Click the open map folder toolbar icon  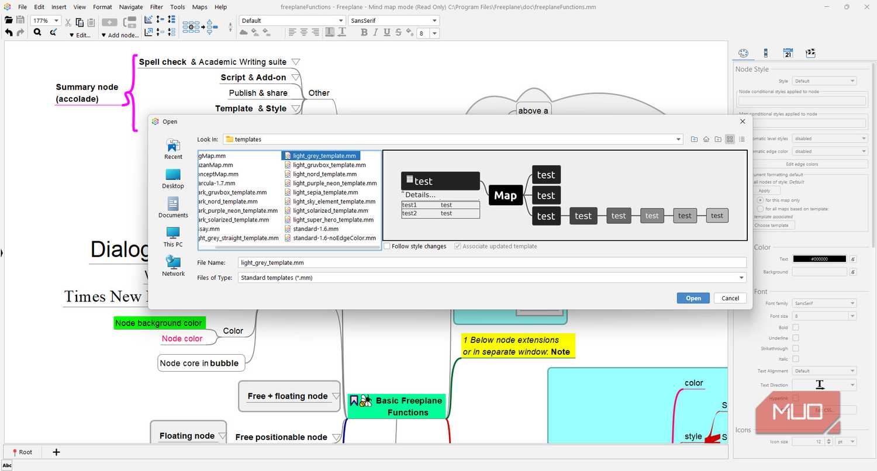(9, 20)
